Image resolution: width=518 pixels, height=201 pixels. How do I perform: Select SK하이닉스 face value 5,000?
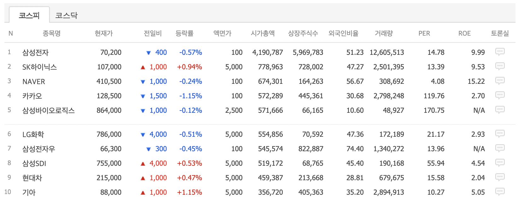[234, 67]
